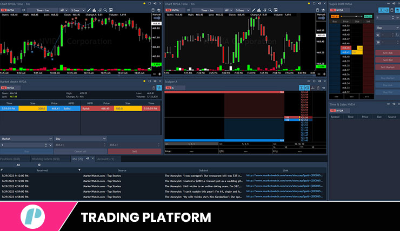The width and height of the screenshot is (400, 231).
Task: Click the lock icon in left chart toolbar
Action: [153, 10]
